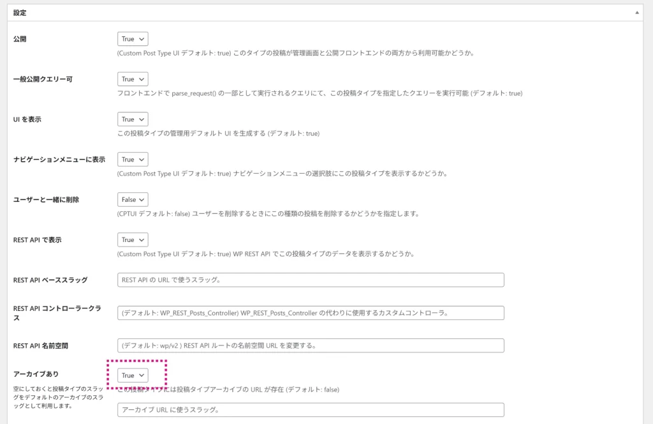The height and width of the screenshot is (424, 653).
Task: Click the REST API ベーススラッグ label text
Action: [x=50, y=280]
